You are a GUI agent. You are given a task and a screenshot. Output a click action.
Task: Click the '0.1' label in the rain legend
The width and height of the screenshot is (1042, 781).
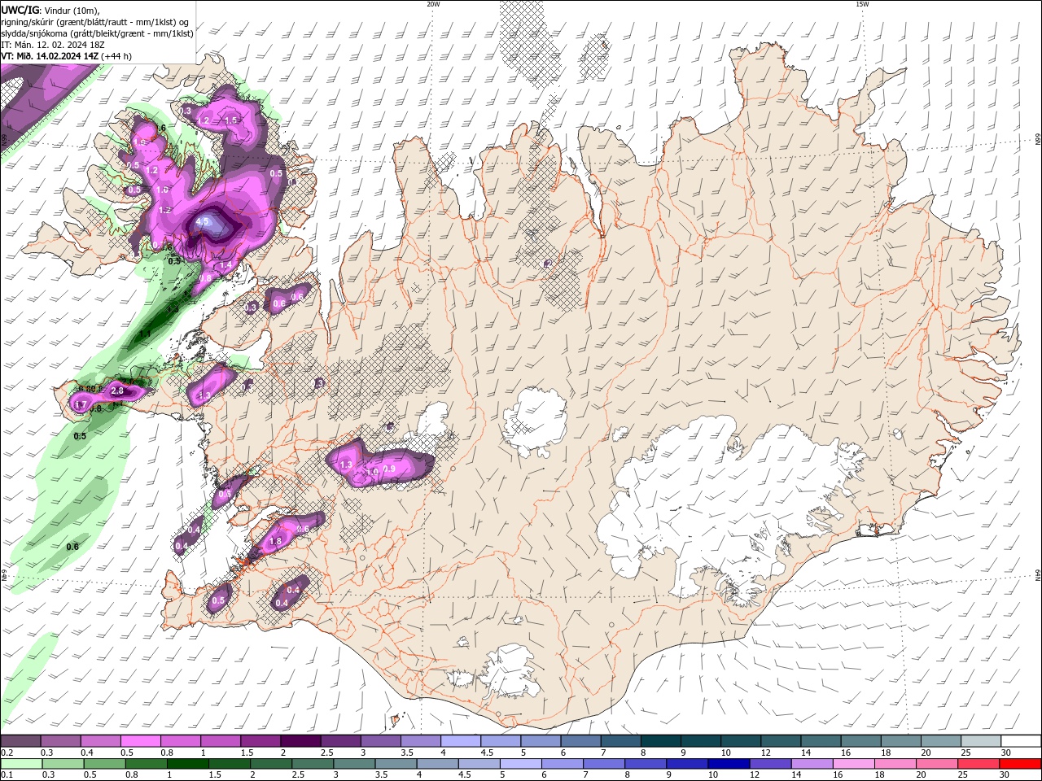tap(6, 774)
